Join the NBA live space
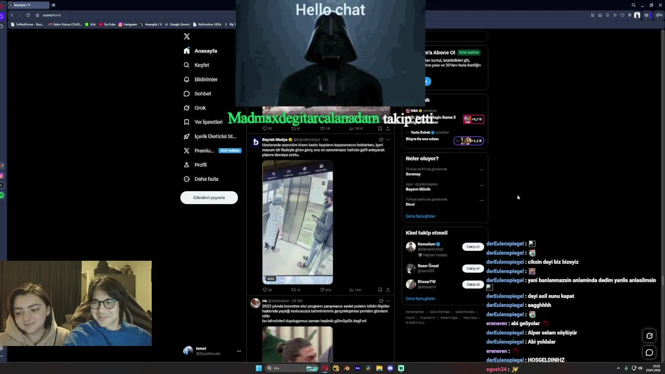 click(x=473, y=119)
